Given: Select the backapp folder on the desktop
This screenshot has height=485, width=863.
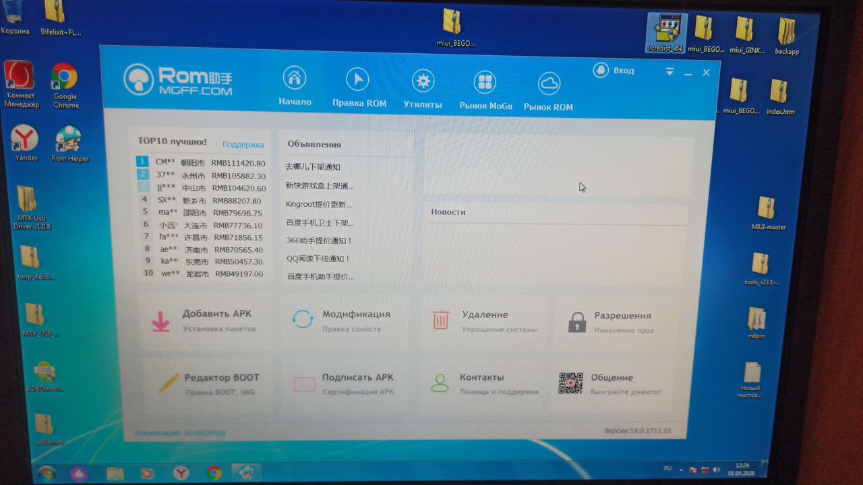Looking at the screenshot, I should 786,36.
